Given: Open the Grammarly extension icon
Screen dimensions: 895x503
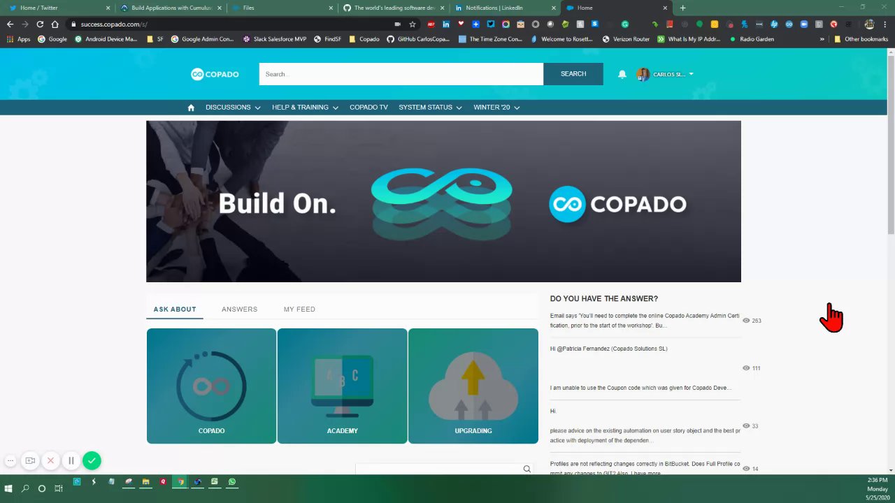Looking at the screenshot, I should [625, 24].
